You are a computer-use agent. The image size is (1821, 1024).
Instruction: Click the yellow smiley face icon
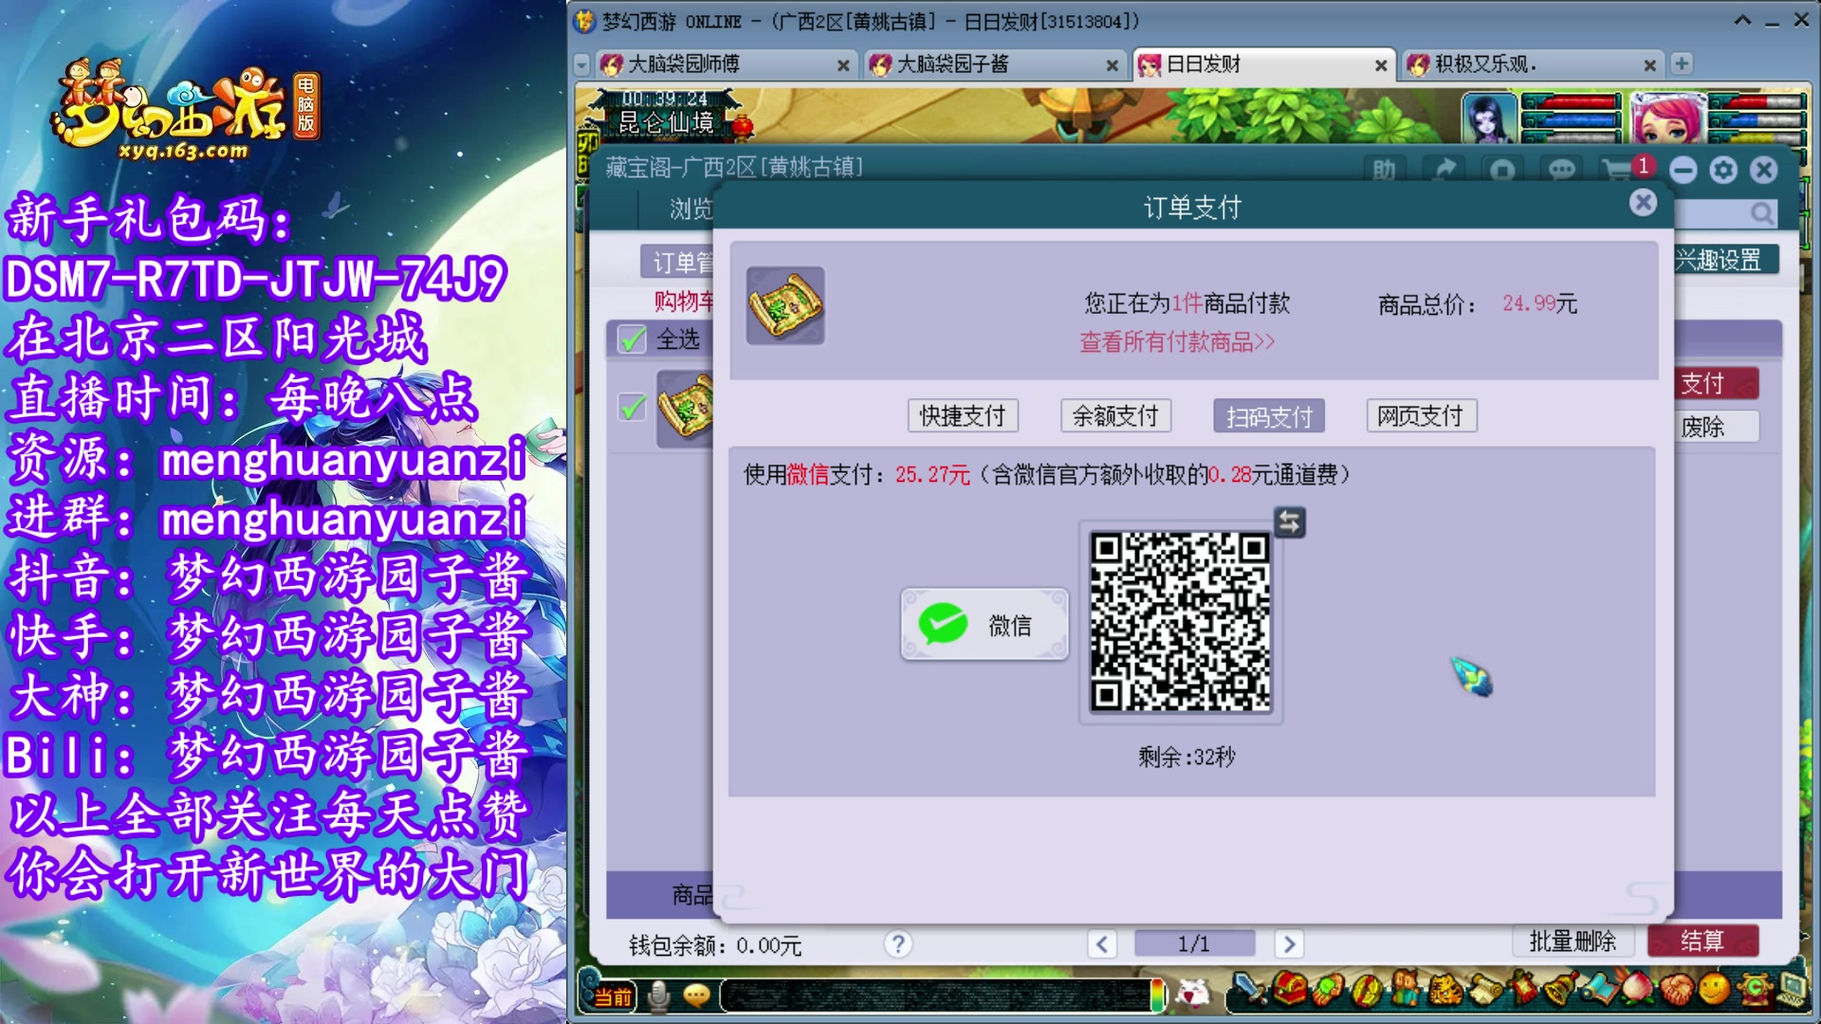click(x=1715, y=989)
